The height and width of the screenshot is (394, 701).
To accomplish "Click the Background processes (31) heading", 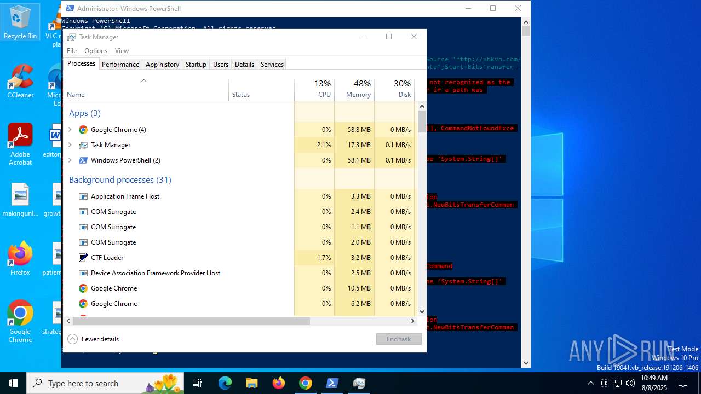I will point(120,180).
